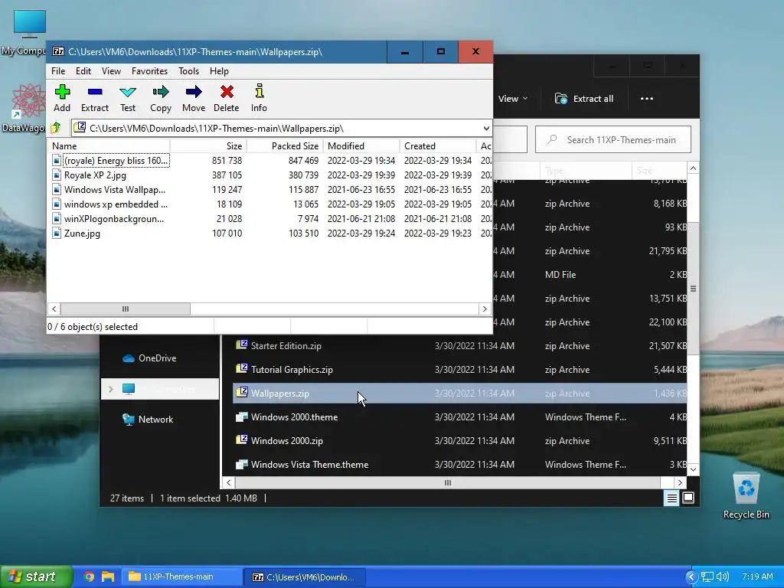Open the Help menu in 7-Zip
This screenshot has width=784, height=588.
pyautogui.click(x=219, y=71)
